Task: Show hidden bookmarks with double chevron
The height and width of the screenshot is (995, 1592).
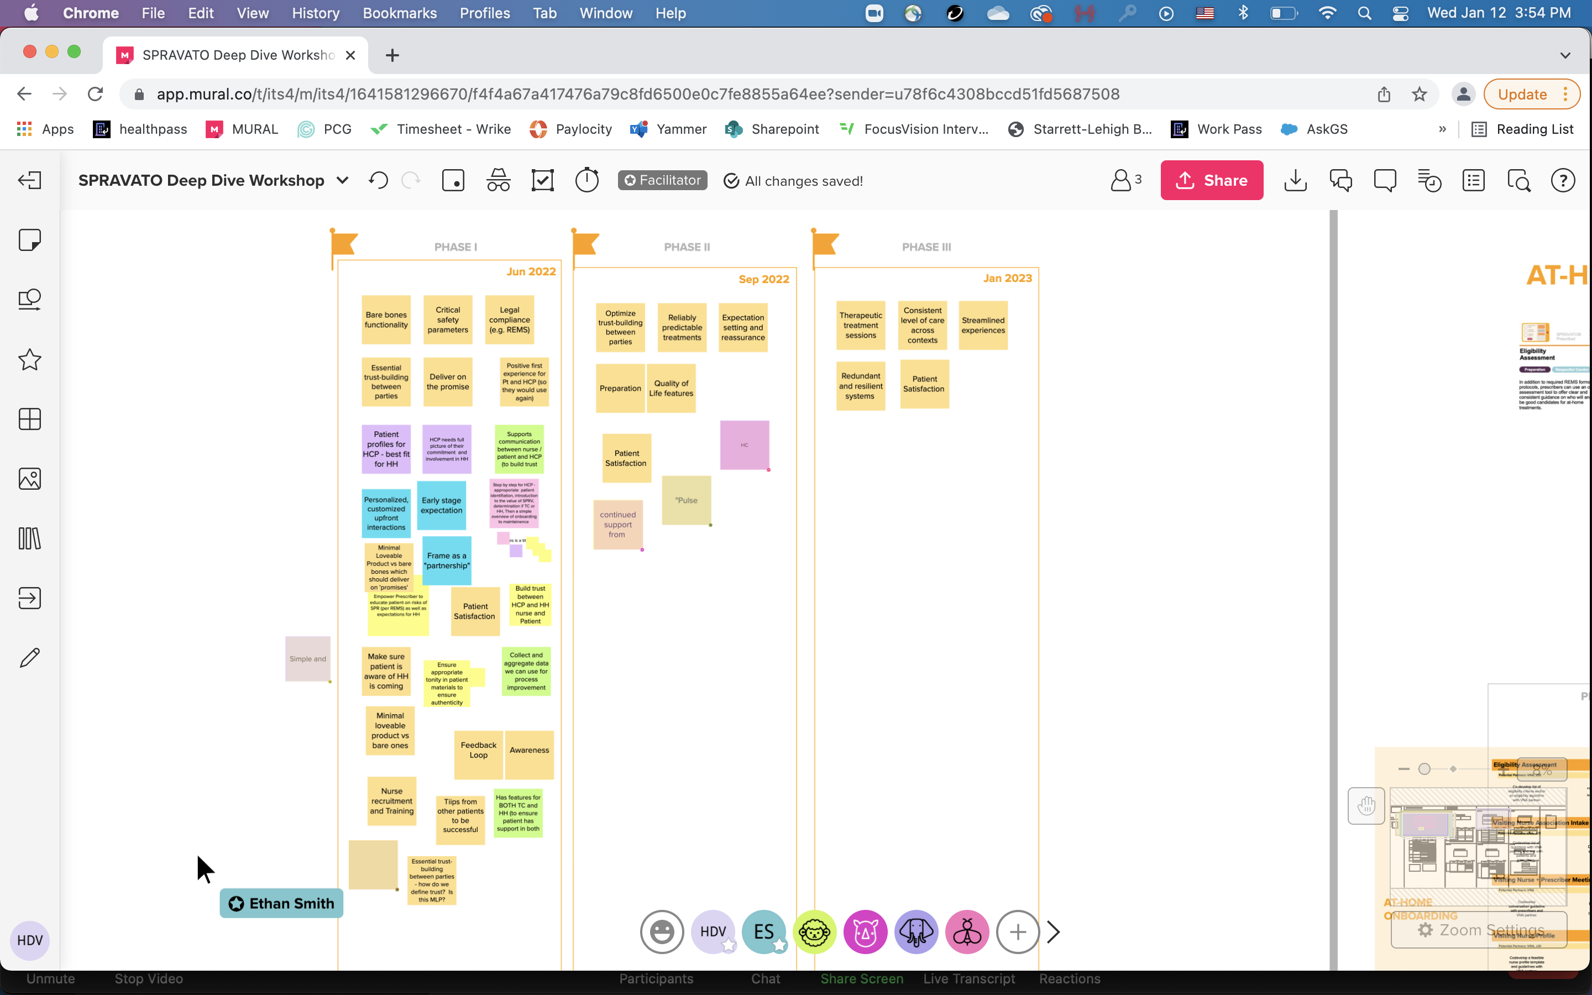Action: point(1442,129)
